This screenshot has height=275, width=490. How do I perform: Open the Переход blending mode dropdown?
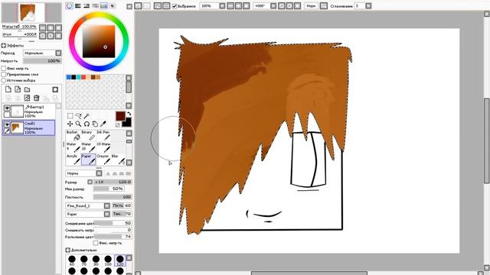click(x=58, y=53)
